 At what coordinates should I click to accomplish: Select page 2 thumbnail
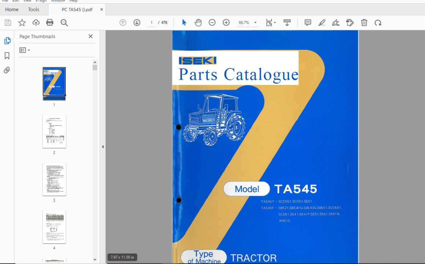[54, 131]
